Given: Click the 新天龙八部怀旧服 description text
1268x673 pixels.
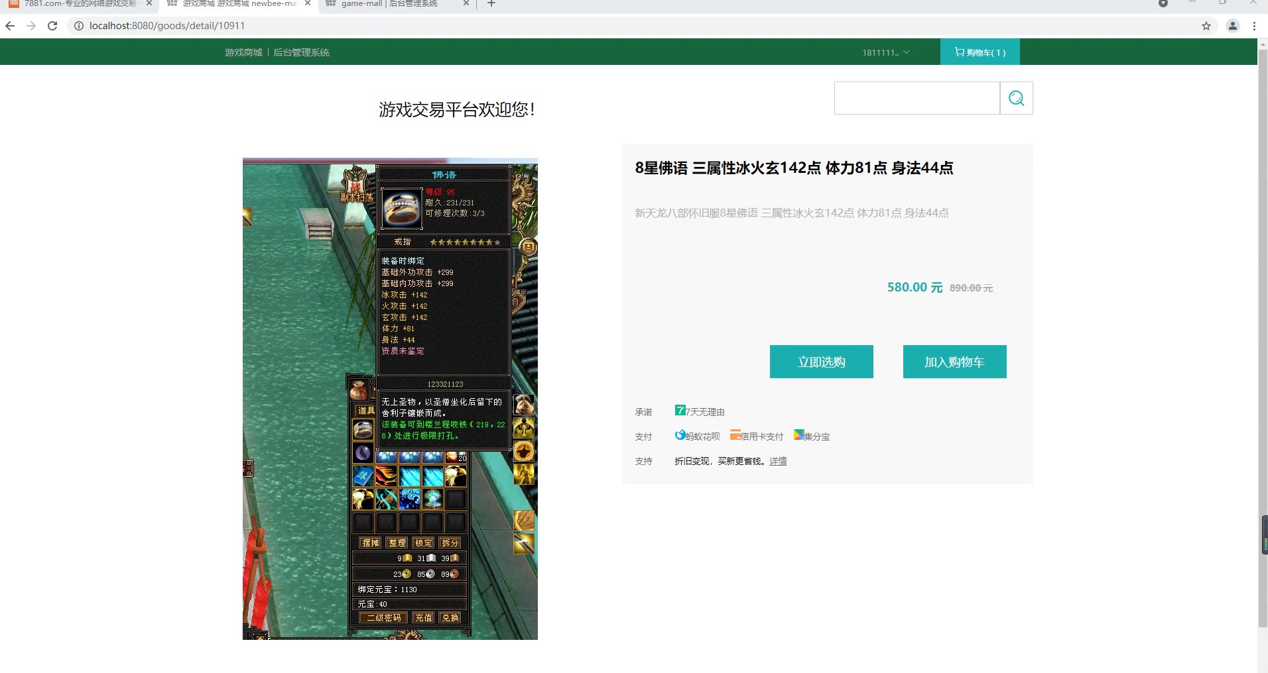Looking at the screenshot, I should [792, 213].
